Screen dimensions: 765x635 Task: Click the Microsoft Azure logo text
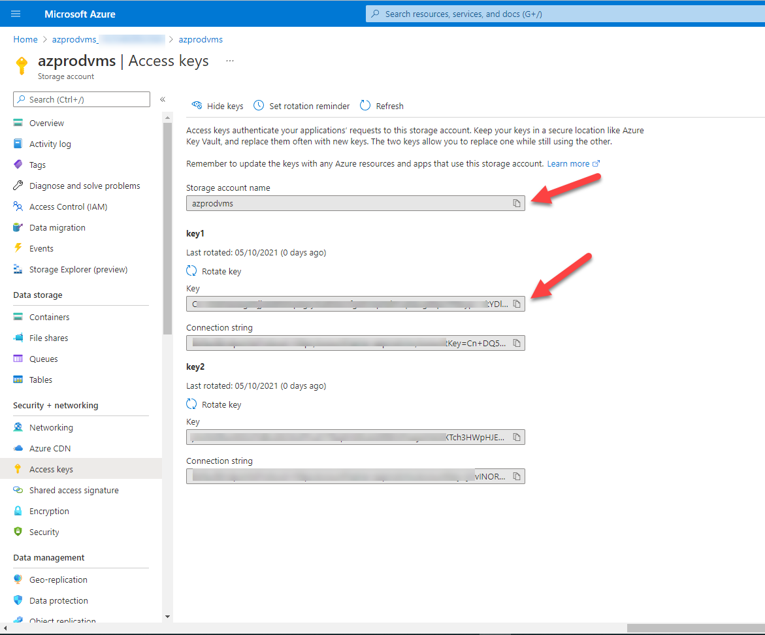(80, 14)
